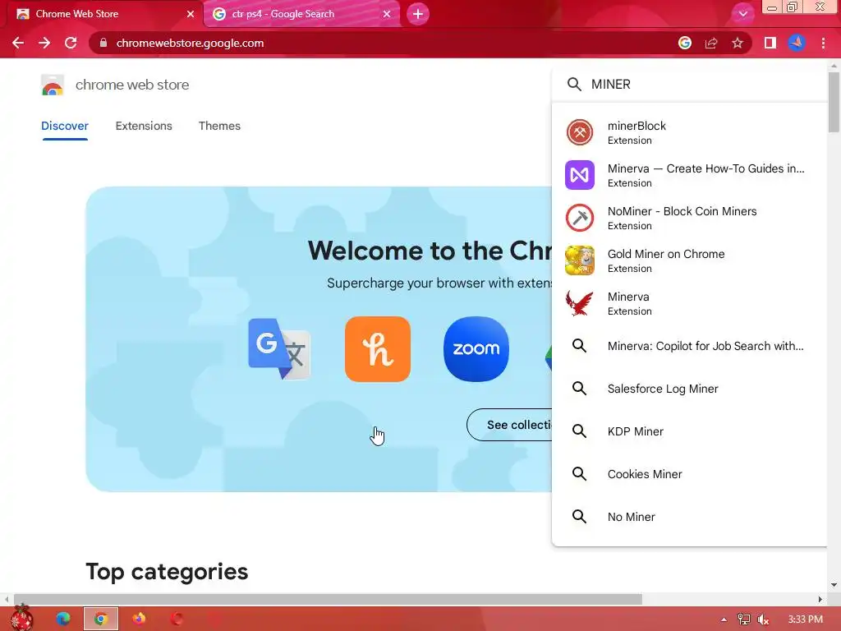Click the network tray icon
The width and height of the screenshot is (841, 631).
tap(744, 619)
